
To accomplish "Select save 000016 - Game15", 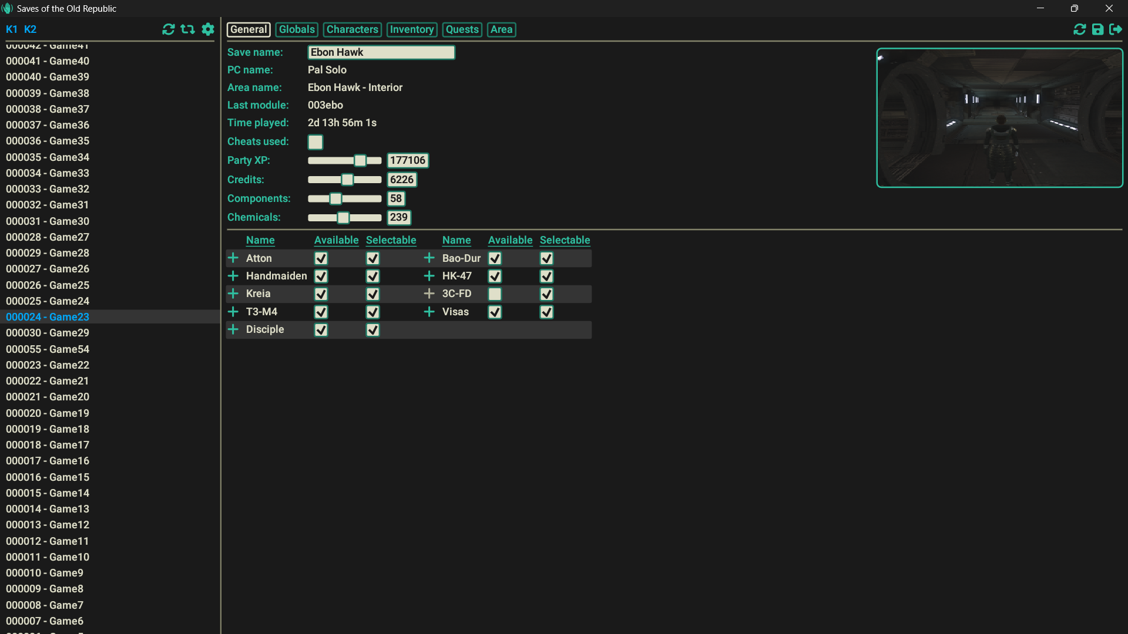I will [48, 477].
